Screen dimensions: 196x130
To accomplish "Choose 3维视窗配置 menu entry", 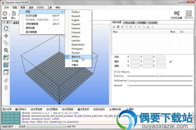I will tap(42, 24).
